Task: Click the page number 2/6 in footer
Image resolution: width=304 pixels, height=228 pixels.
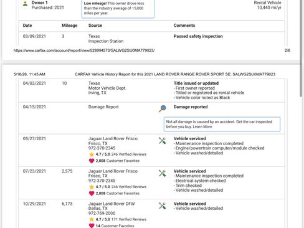Action: click(x=287, y=50)
